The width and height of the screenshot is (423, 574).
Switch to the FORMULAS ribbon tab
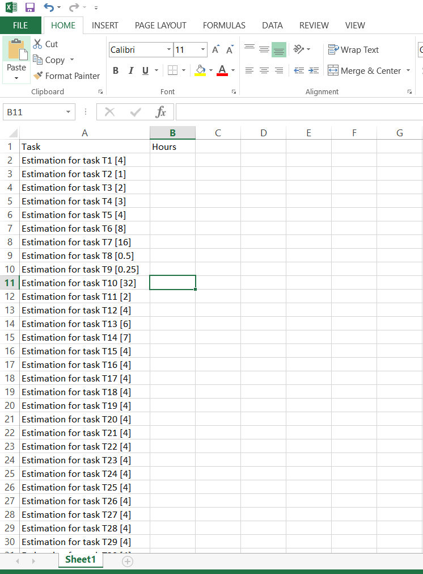click(224, 25)
